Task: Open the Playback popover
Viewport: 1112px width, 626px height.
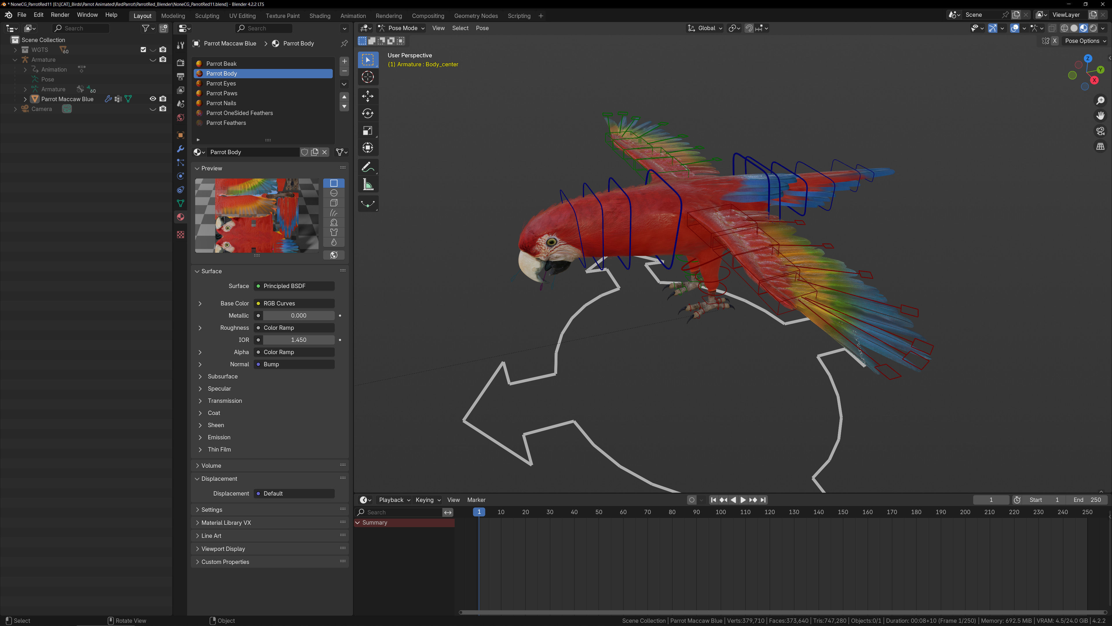Action: pyautogui.click(x=394, y=500)
